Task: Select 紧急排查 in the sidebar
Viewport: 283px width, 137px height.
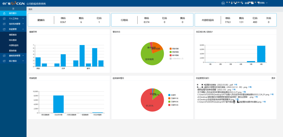Action: pyautogui.click(x=13, y=50)
